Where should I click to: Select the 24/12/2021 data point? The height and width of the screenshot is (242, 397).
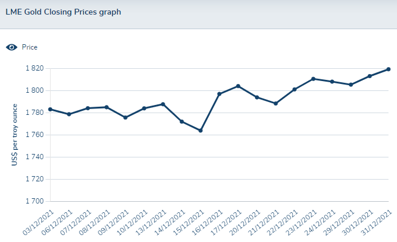332,82
